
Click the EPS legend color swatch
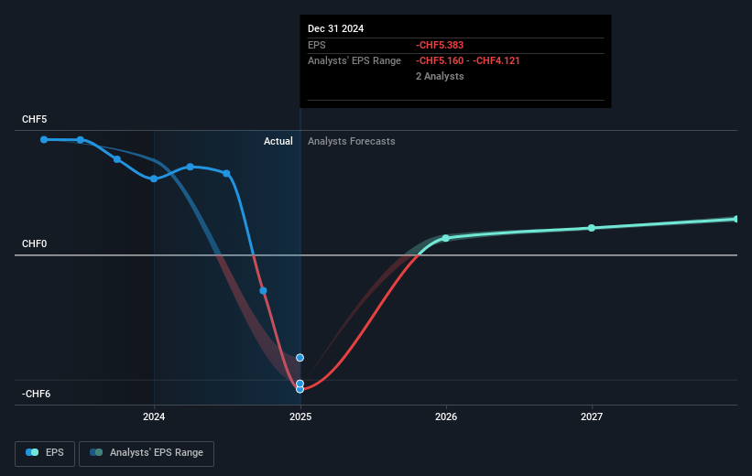pos(32,452)
